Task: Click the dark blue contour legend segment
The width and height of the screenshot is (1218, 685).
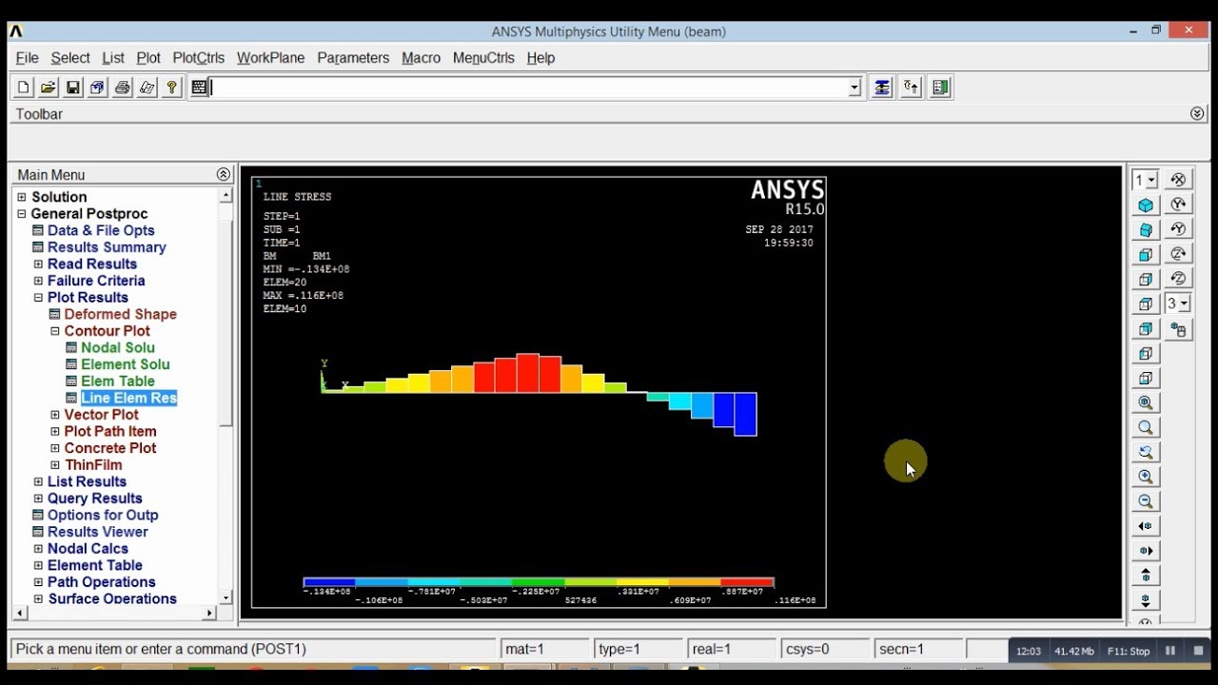Action: click(329, 582)
